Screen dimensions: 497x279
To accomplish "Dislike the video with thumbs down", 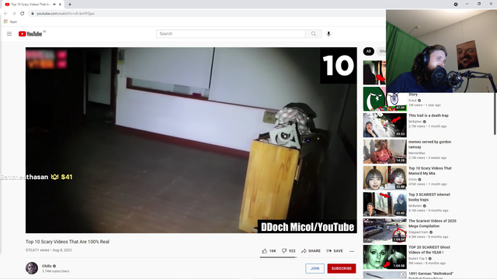I will click(x=288, y=251).
